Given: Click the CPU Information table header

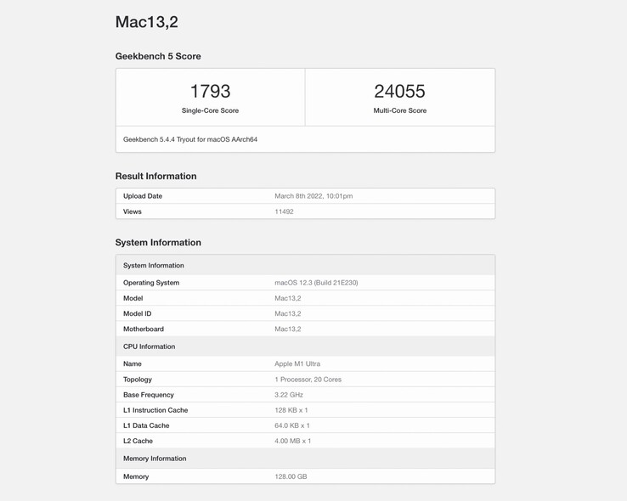Looking at the screenshot, I should click(x=149, y=346).
